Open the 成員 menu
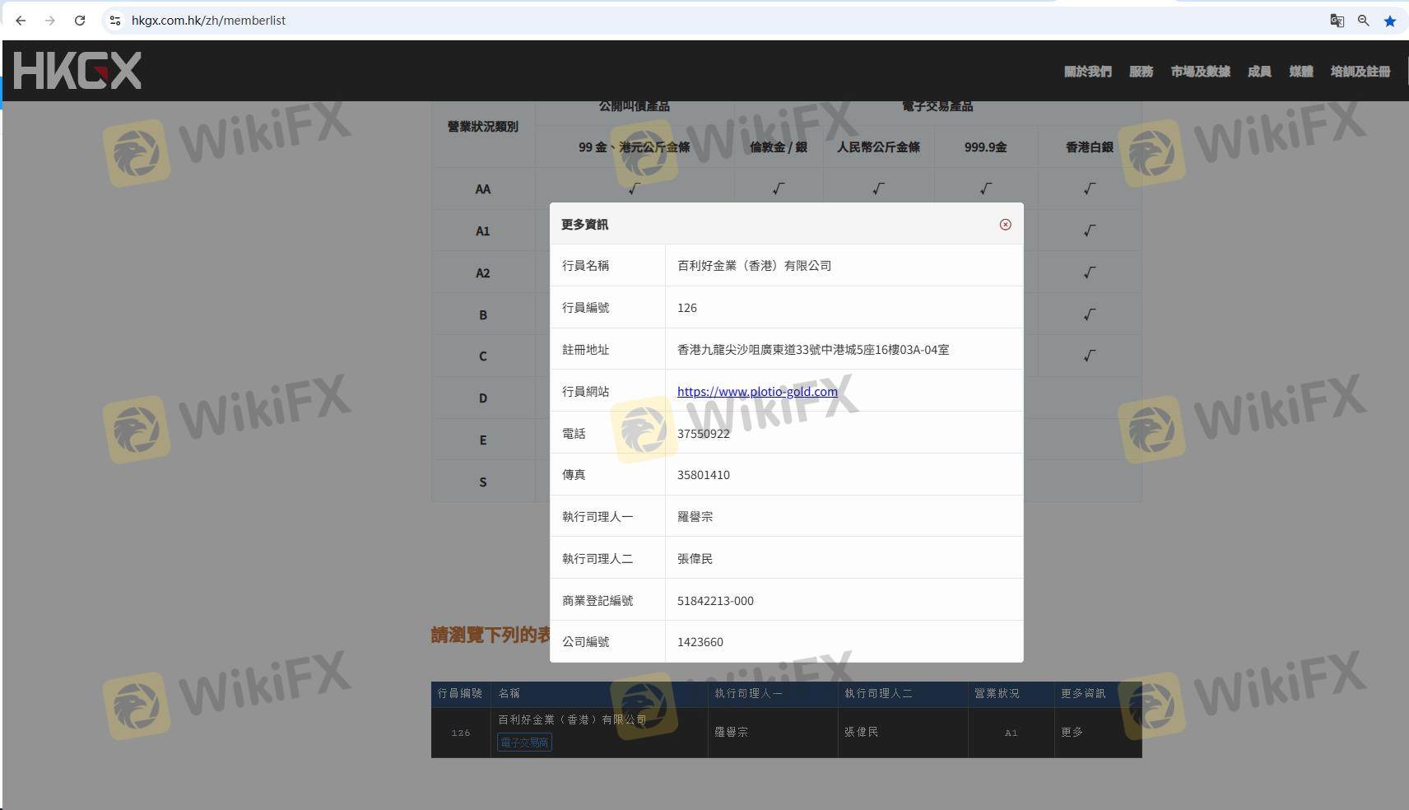The height and width of the screenshot is (810, 1409). point(1259,72)
